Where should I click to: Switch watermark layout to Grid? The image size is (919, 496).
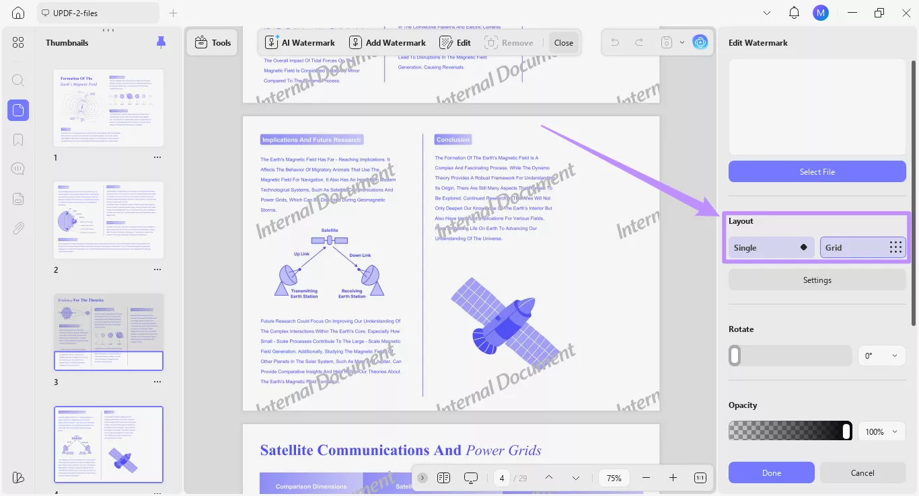(x=863, y=247)
